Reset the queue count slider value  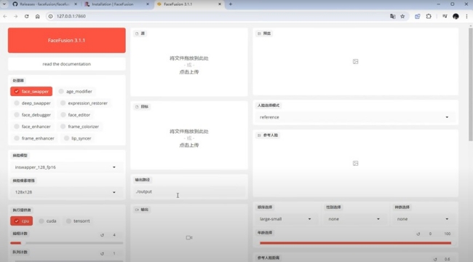103,253
